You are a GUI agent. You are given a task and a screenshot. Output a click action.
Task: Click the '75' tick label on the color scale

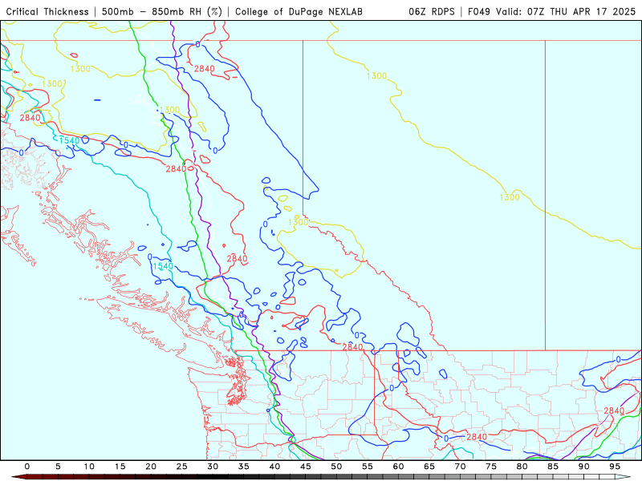(x=491, y=467)
